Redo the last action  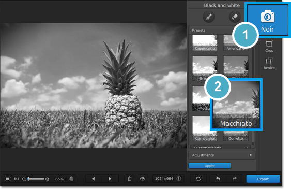click(x=235, y=179)
